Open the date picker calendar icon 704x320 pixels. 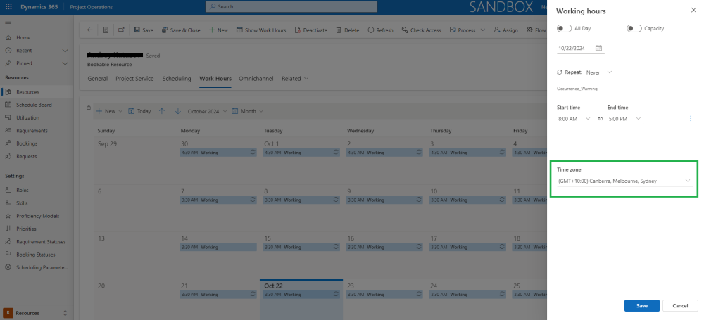(x=598, y=48)
